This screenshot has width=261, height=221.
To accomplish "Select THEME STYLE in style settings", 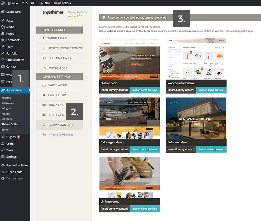I will [x=59, y=38].
